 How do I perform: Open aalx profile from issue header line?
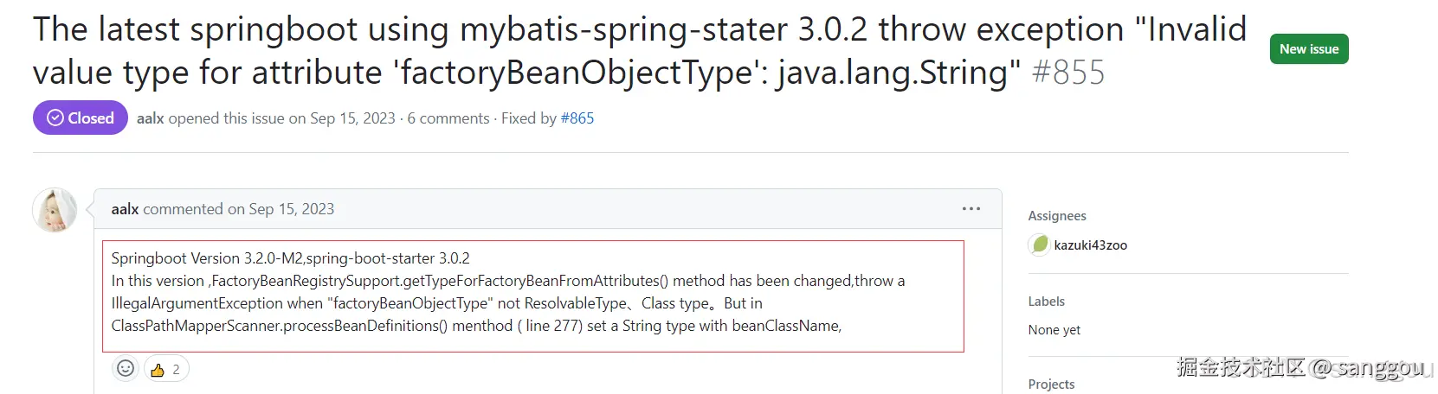click(x=150, y=118)
